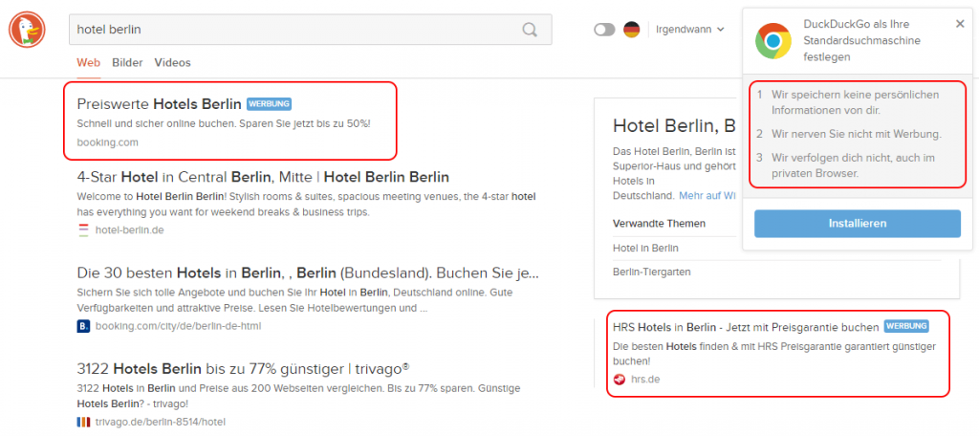Viewport: 979px width, 436px height.
Task: Click the HRS red favicon
Action: coord(620,380)
